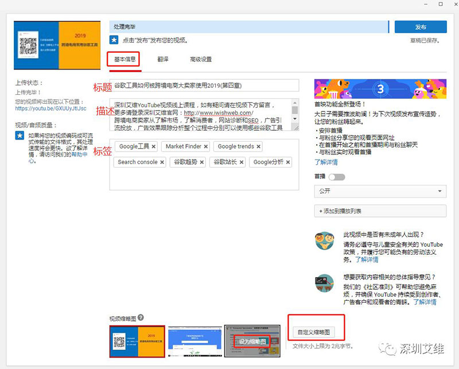This screenshot has width=459, height=369.
Task: Open the youtu.be video link
Action: pyautogui.click(x=51, y=108)
